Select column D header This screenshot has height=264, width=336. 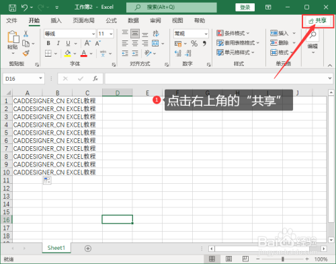pos(118,93)
